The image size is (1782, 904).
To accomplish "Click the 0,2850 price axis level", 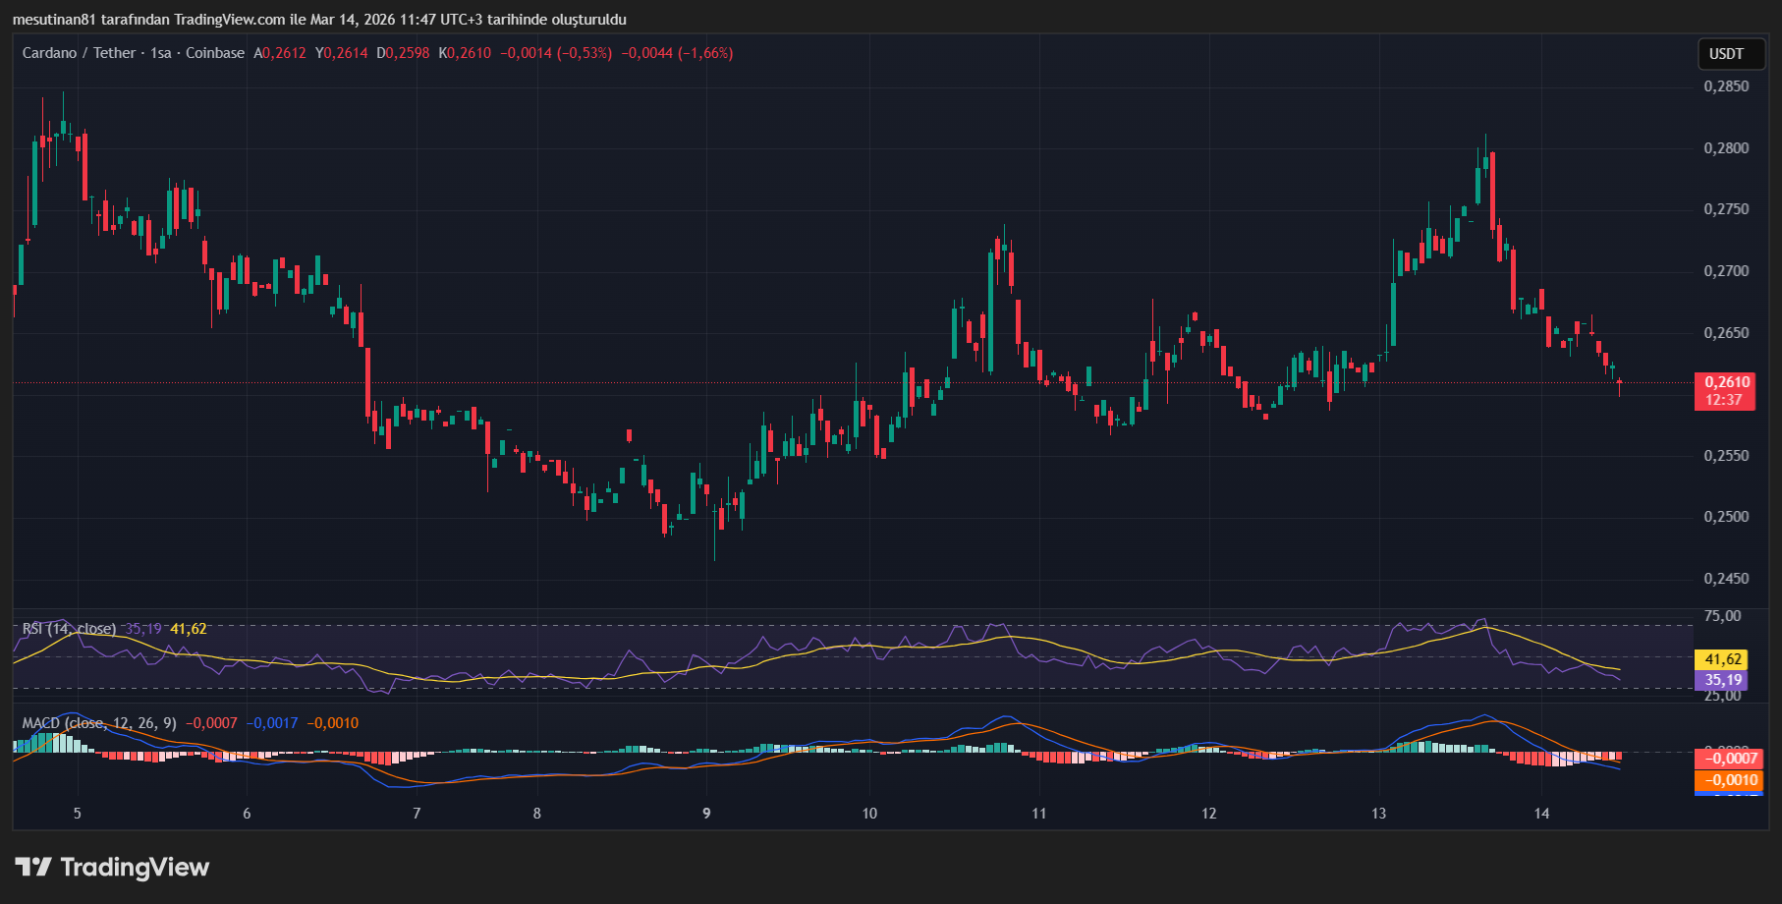I will [x=1726, y=86].
